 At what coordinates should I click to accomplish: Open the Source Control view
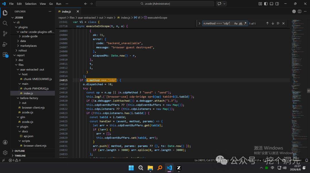pyautogui.click(x=5, y=34)
